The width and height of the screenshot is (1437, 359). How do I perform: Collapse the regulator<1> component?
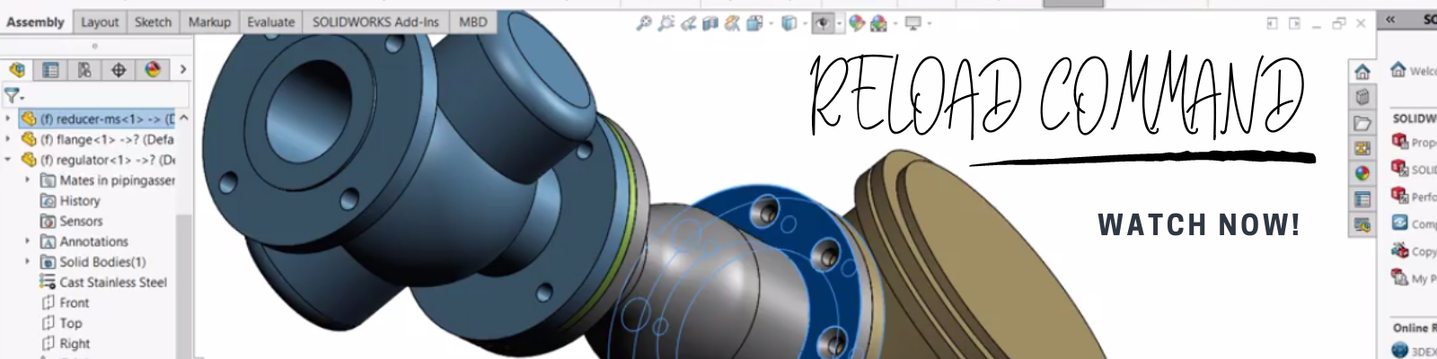click(9, 160)
